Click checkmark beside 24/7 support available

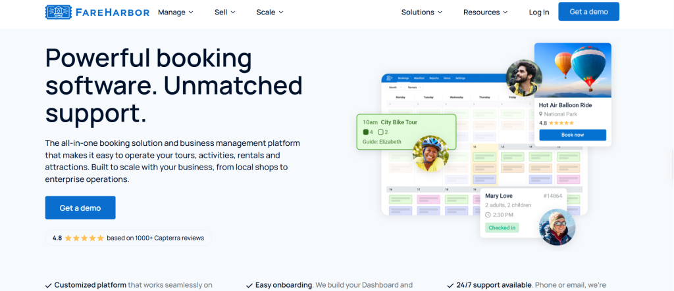[x=450, y=285]
